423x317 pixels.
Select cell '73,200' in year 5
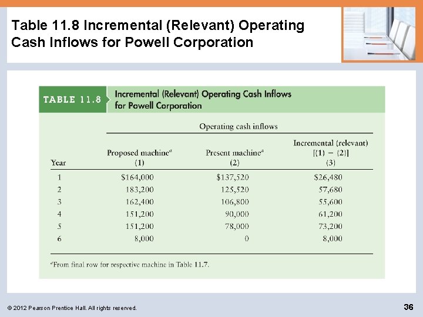[x=330, y=226]
